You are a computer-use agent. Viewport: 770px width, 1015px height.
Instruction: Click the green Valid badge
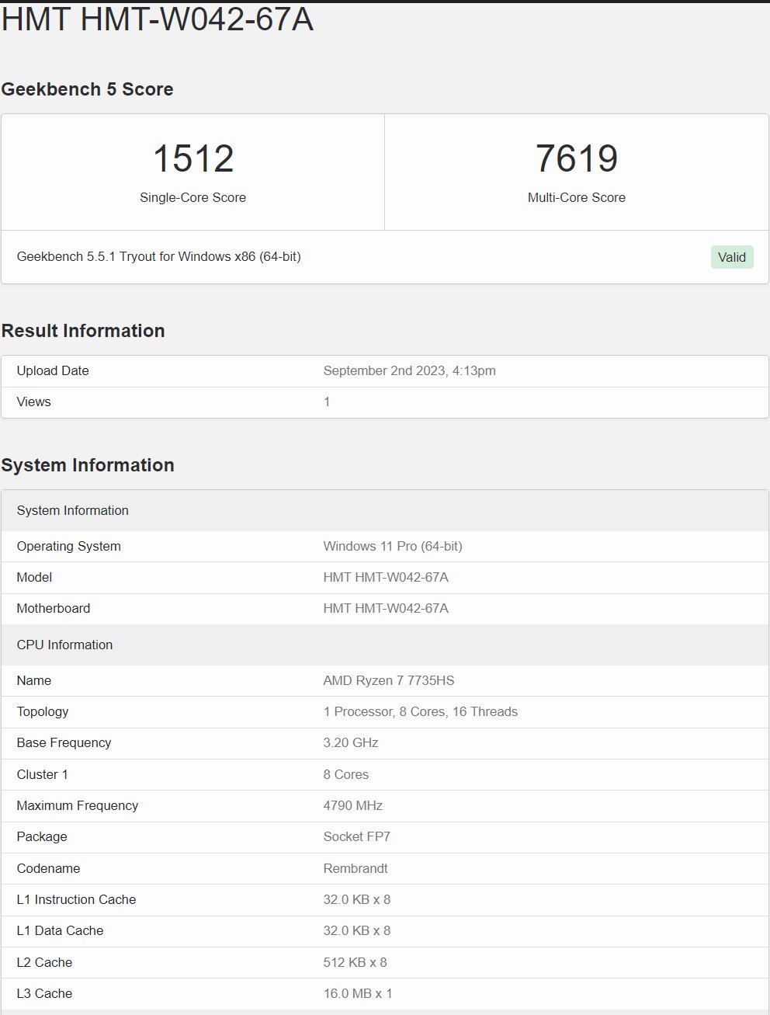tap(732, 257)
